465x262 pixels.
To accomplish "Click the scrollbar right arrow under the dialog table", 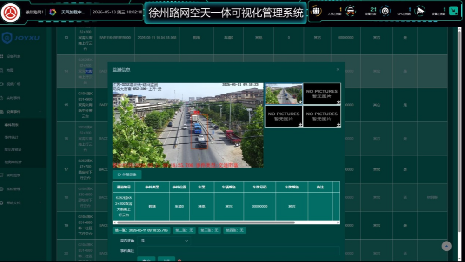I will click(338, 222).
